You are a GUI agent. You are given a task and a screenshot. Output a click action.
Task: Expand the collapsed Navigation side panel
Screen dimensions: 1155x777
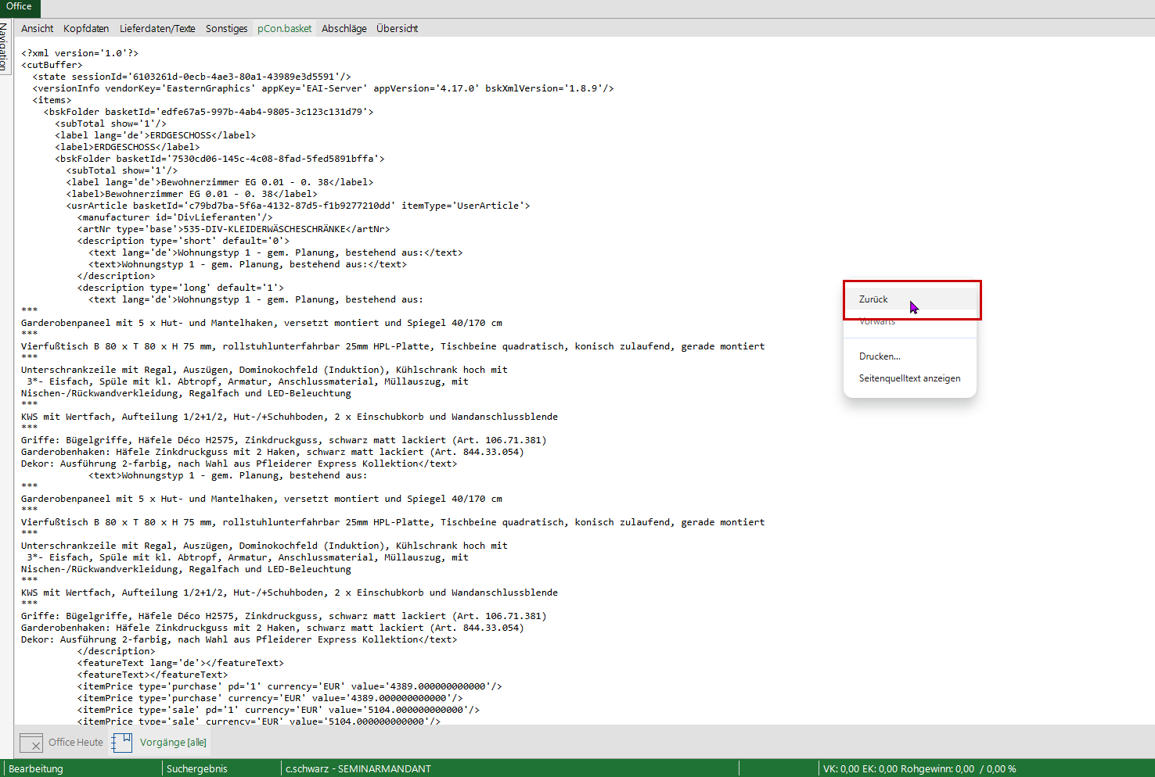pyautogui.click(x=4, y=47)
